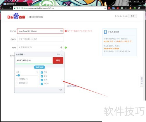Click the grey cube-shaped extension icon

(139, 8)
